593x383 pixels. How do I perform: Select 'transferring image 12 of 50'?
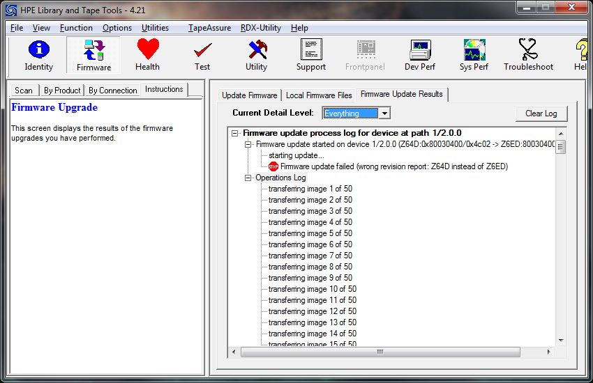click(313, 311)
